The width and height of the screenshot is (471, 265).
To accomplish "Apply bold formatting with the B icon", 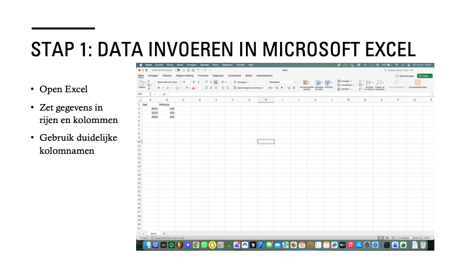I will (x=157, y=87).
